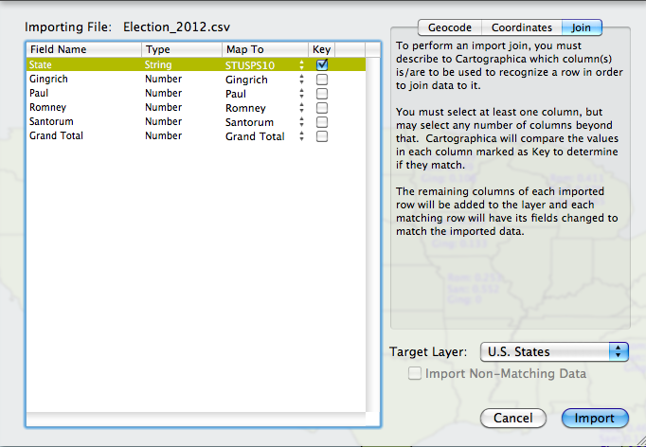Screen dimensions: 646x447
Task: Switch to the Coordinates tab
Action: coord(521,27)
